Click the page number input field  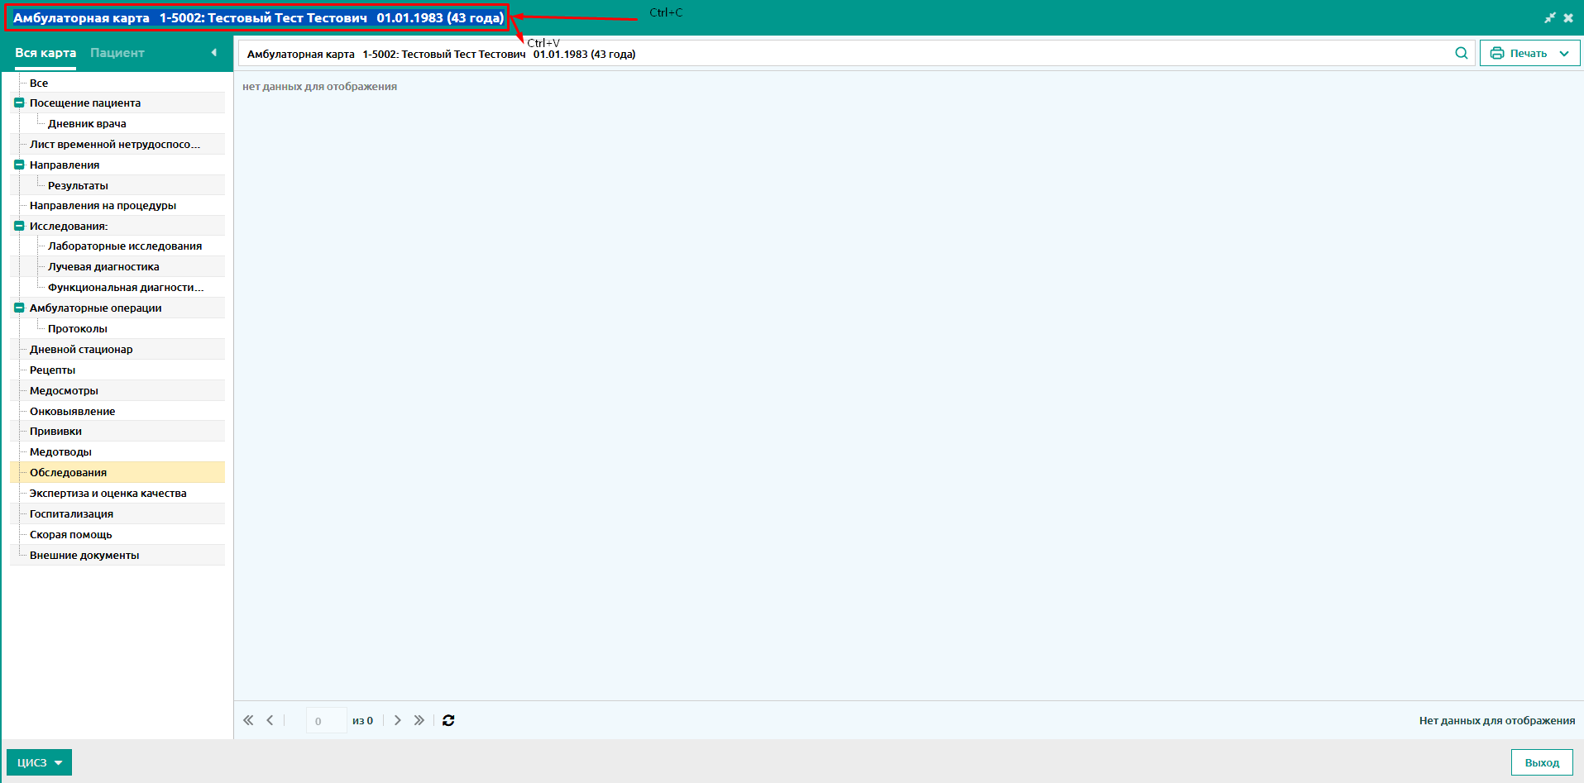tap(326, 720)
